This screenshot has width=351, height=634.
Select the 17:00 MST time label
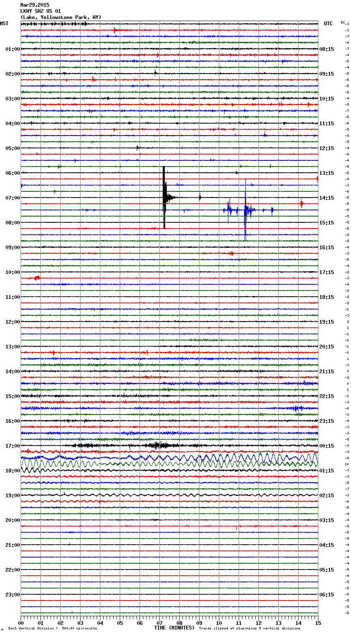(x=13, y=446)
